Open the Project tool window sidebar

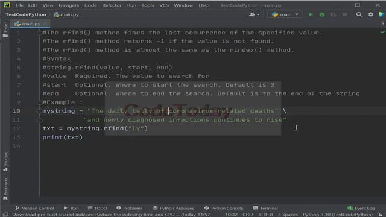pos(5,29)
